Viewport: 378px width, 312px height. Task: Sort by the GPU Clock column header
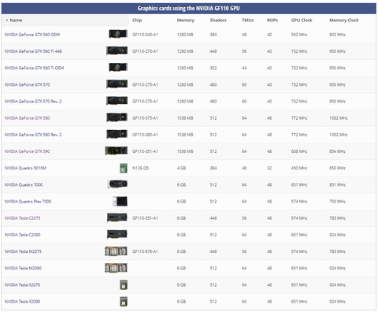tap(302, 20)
